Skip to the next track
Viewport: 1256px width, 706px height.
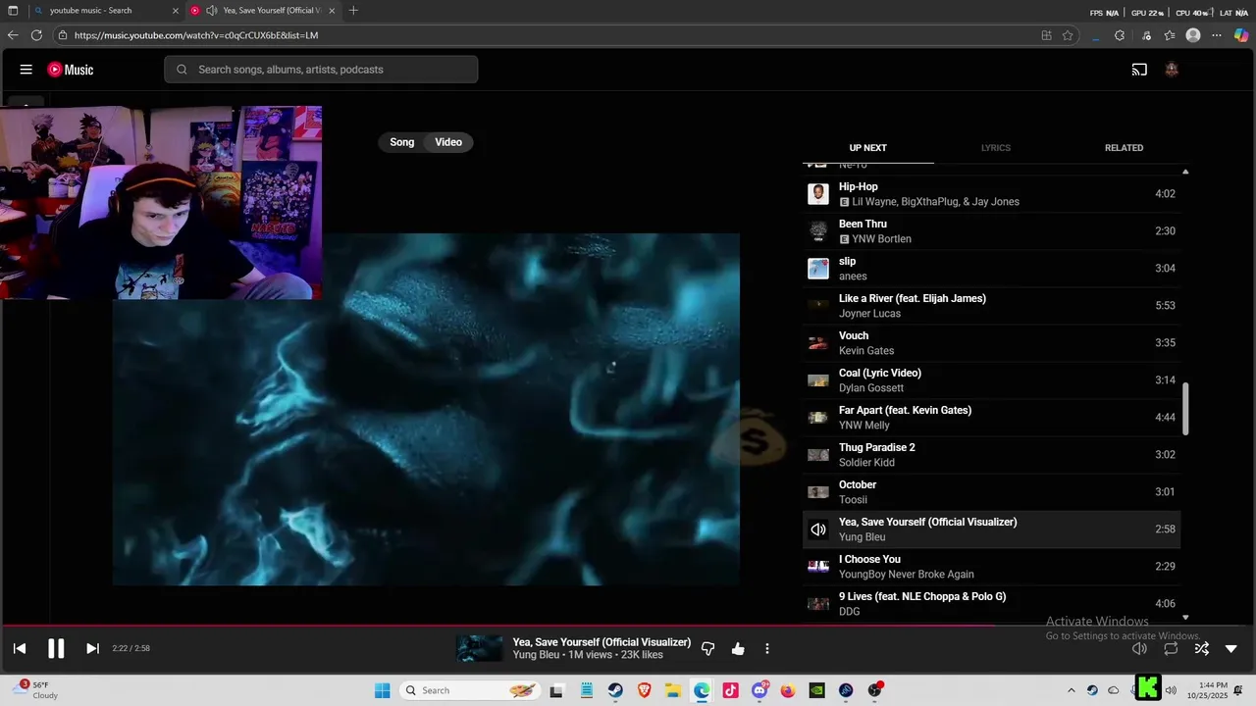[x=92, y=648]
